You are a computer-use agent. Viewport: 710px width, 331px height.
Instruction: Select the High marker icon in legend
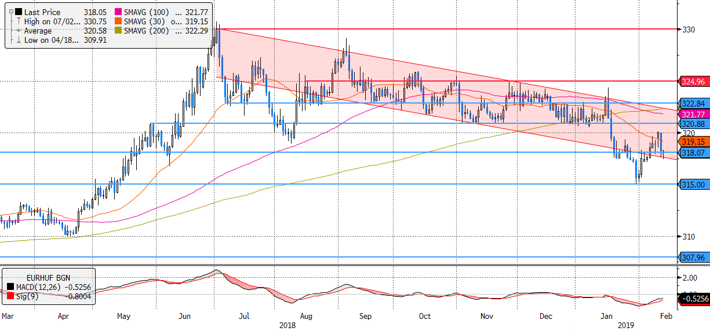click(x=19, y=21)
